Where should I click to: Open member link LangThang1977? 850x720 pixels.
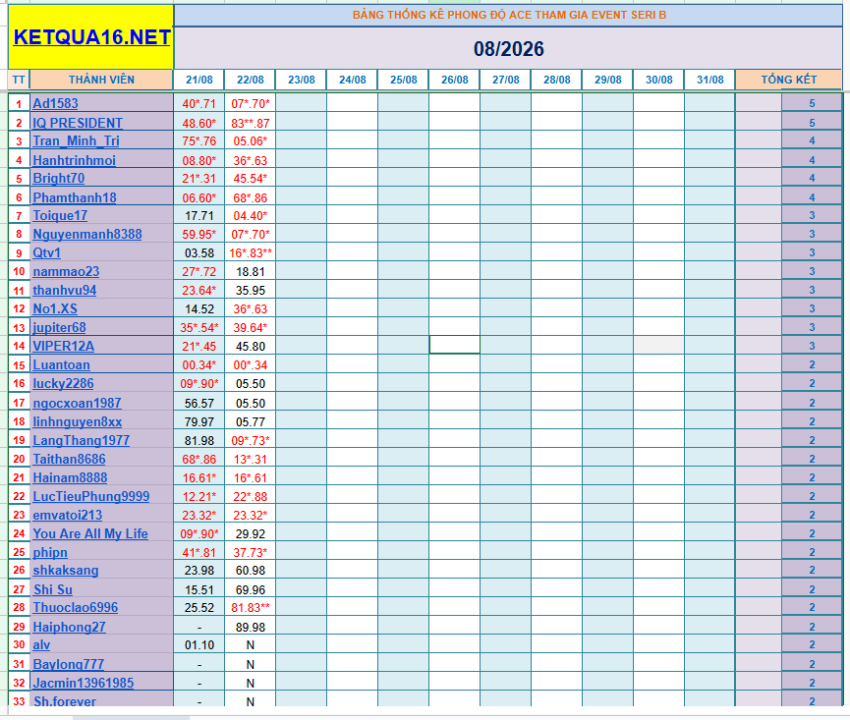coord(81,440)
